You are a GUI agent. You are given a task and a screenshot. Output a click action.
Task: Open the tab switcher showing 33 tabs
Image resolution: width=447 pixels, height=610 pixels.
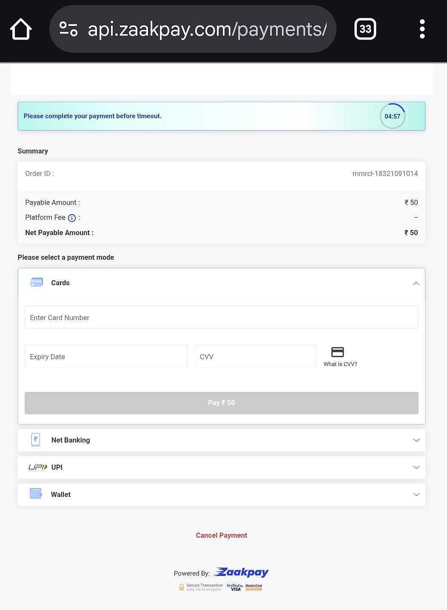pyautogui.click(x=365, y=29)
